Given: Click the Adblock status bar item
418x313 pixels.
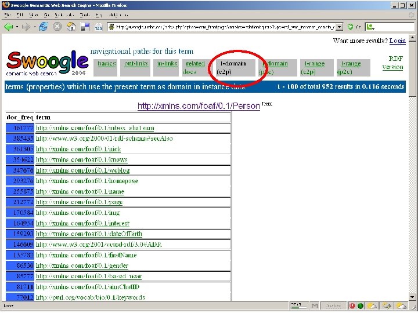Looking at the screenshot, I should (x=334, y=307).
